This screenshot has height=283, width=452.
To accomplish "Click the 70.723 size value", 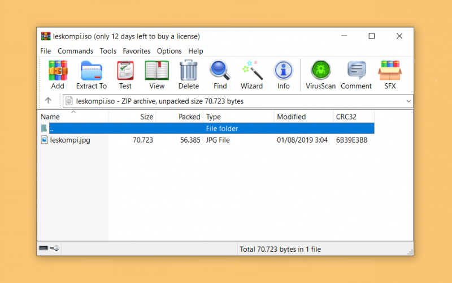I will (x=143, y=140).
